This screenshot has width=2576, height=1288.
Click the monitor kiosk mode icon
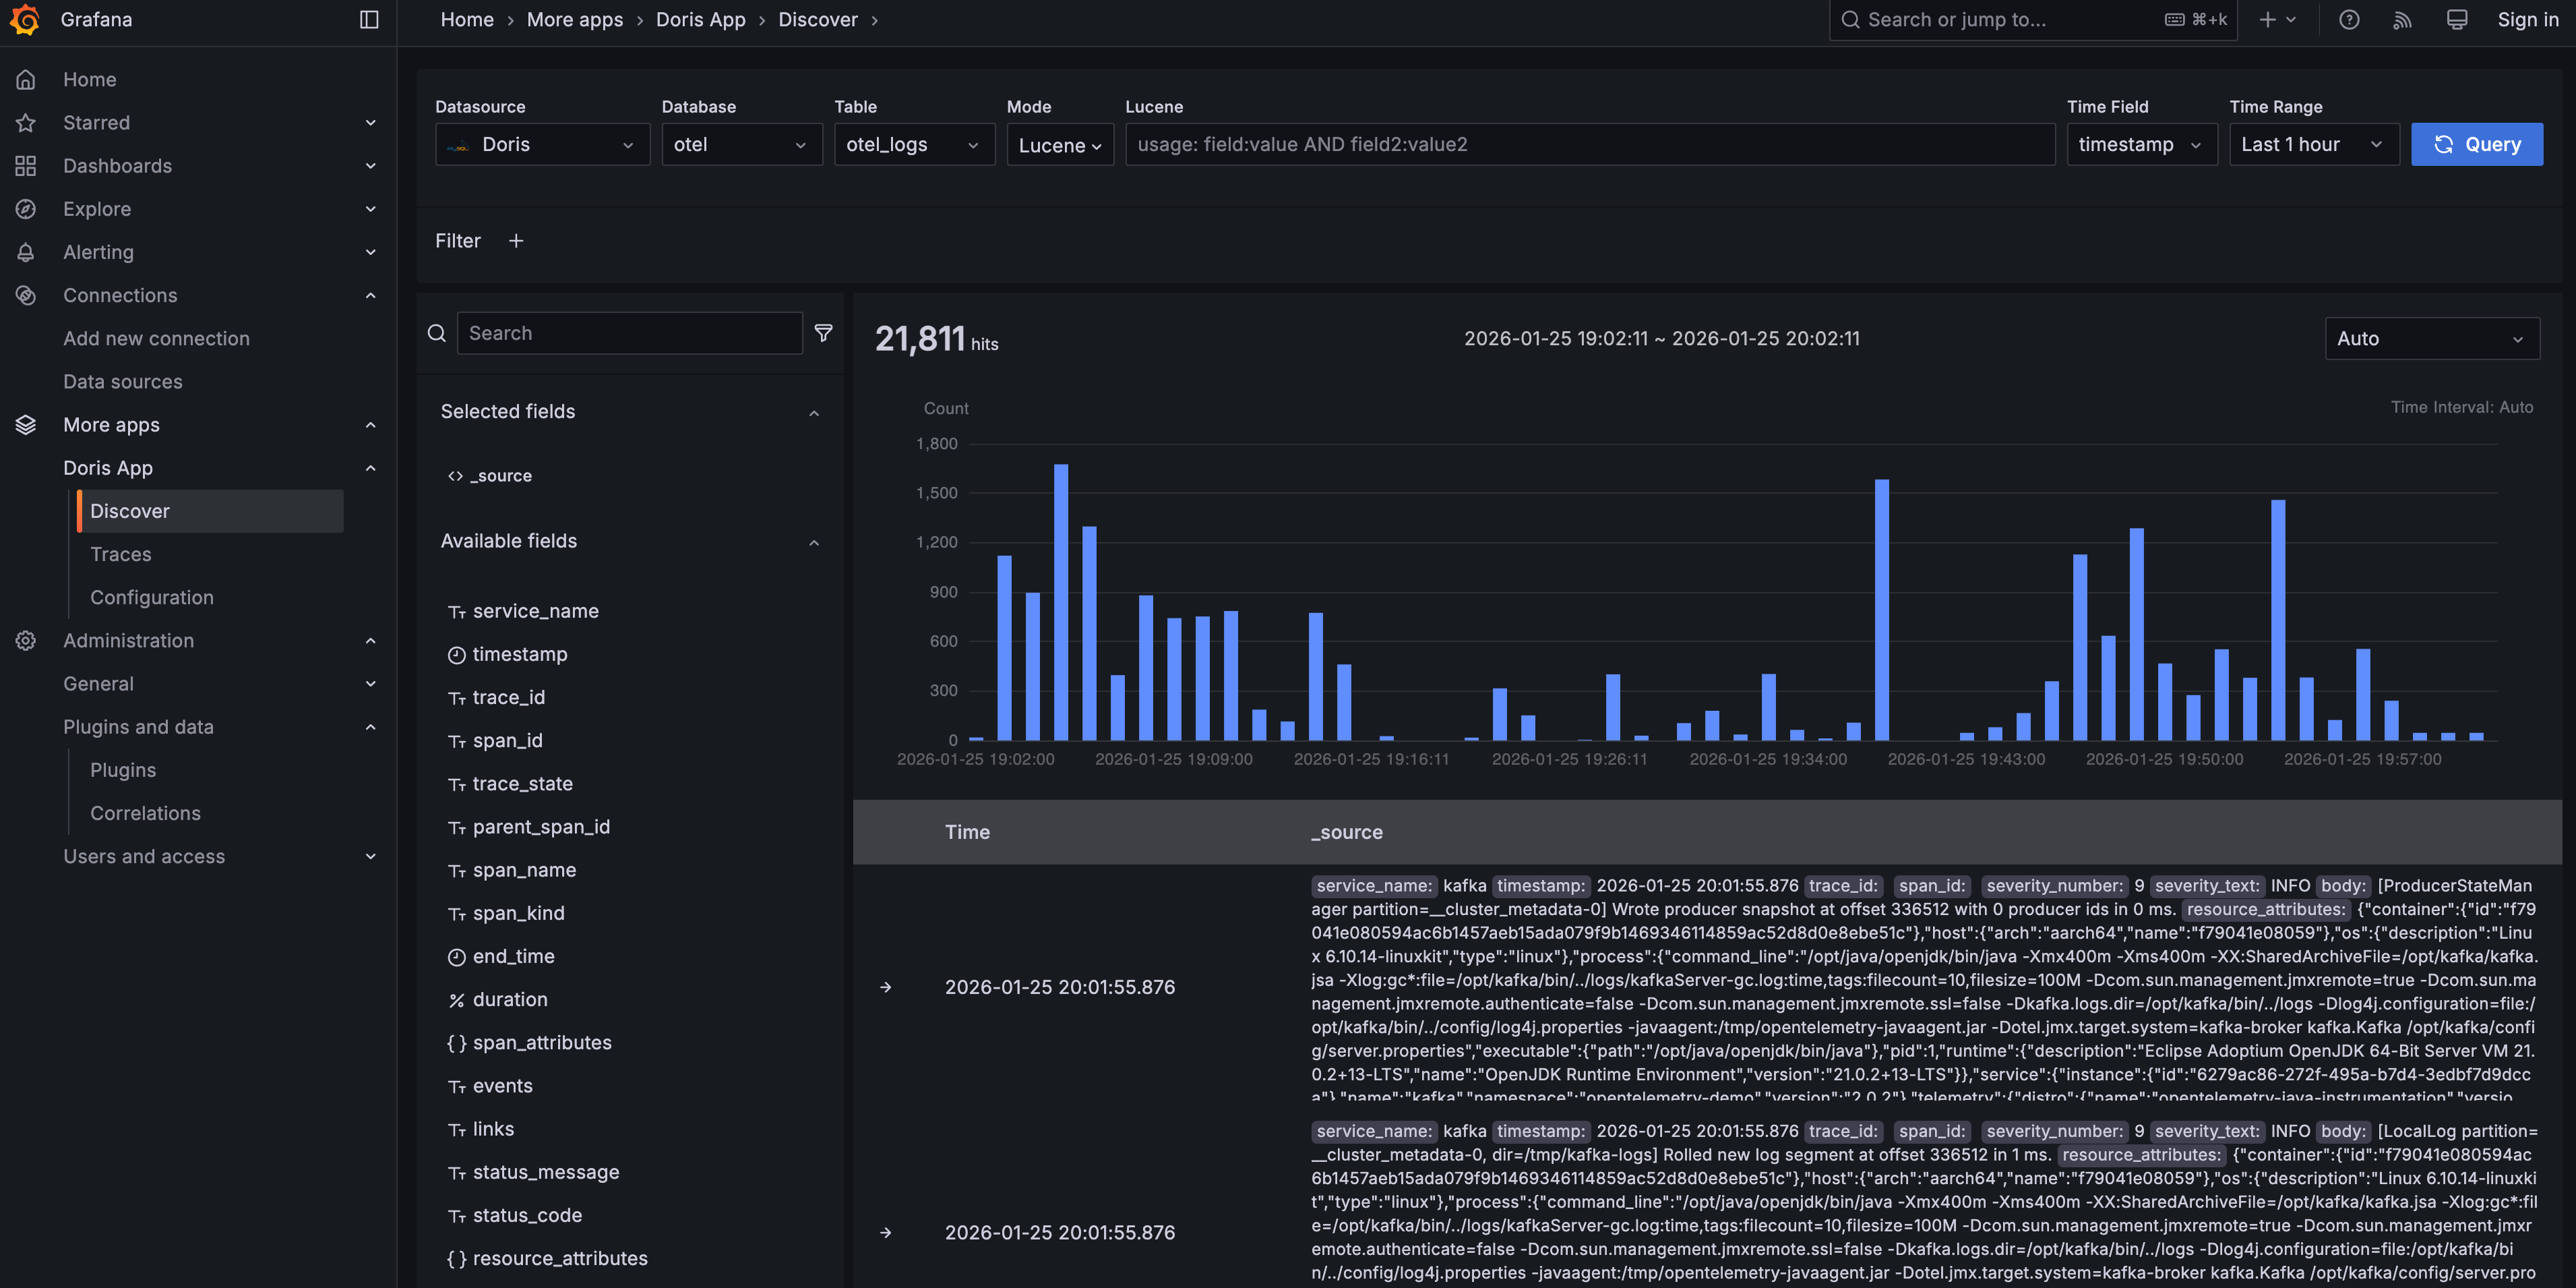[x=2456, y=19]
